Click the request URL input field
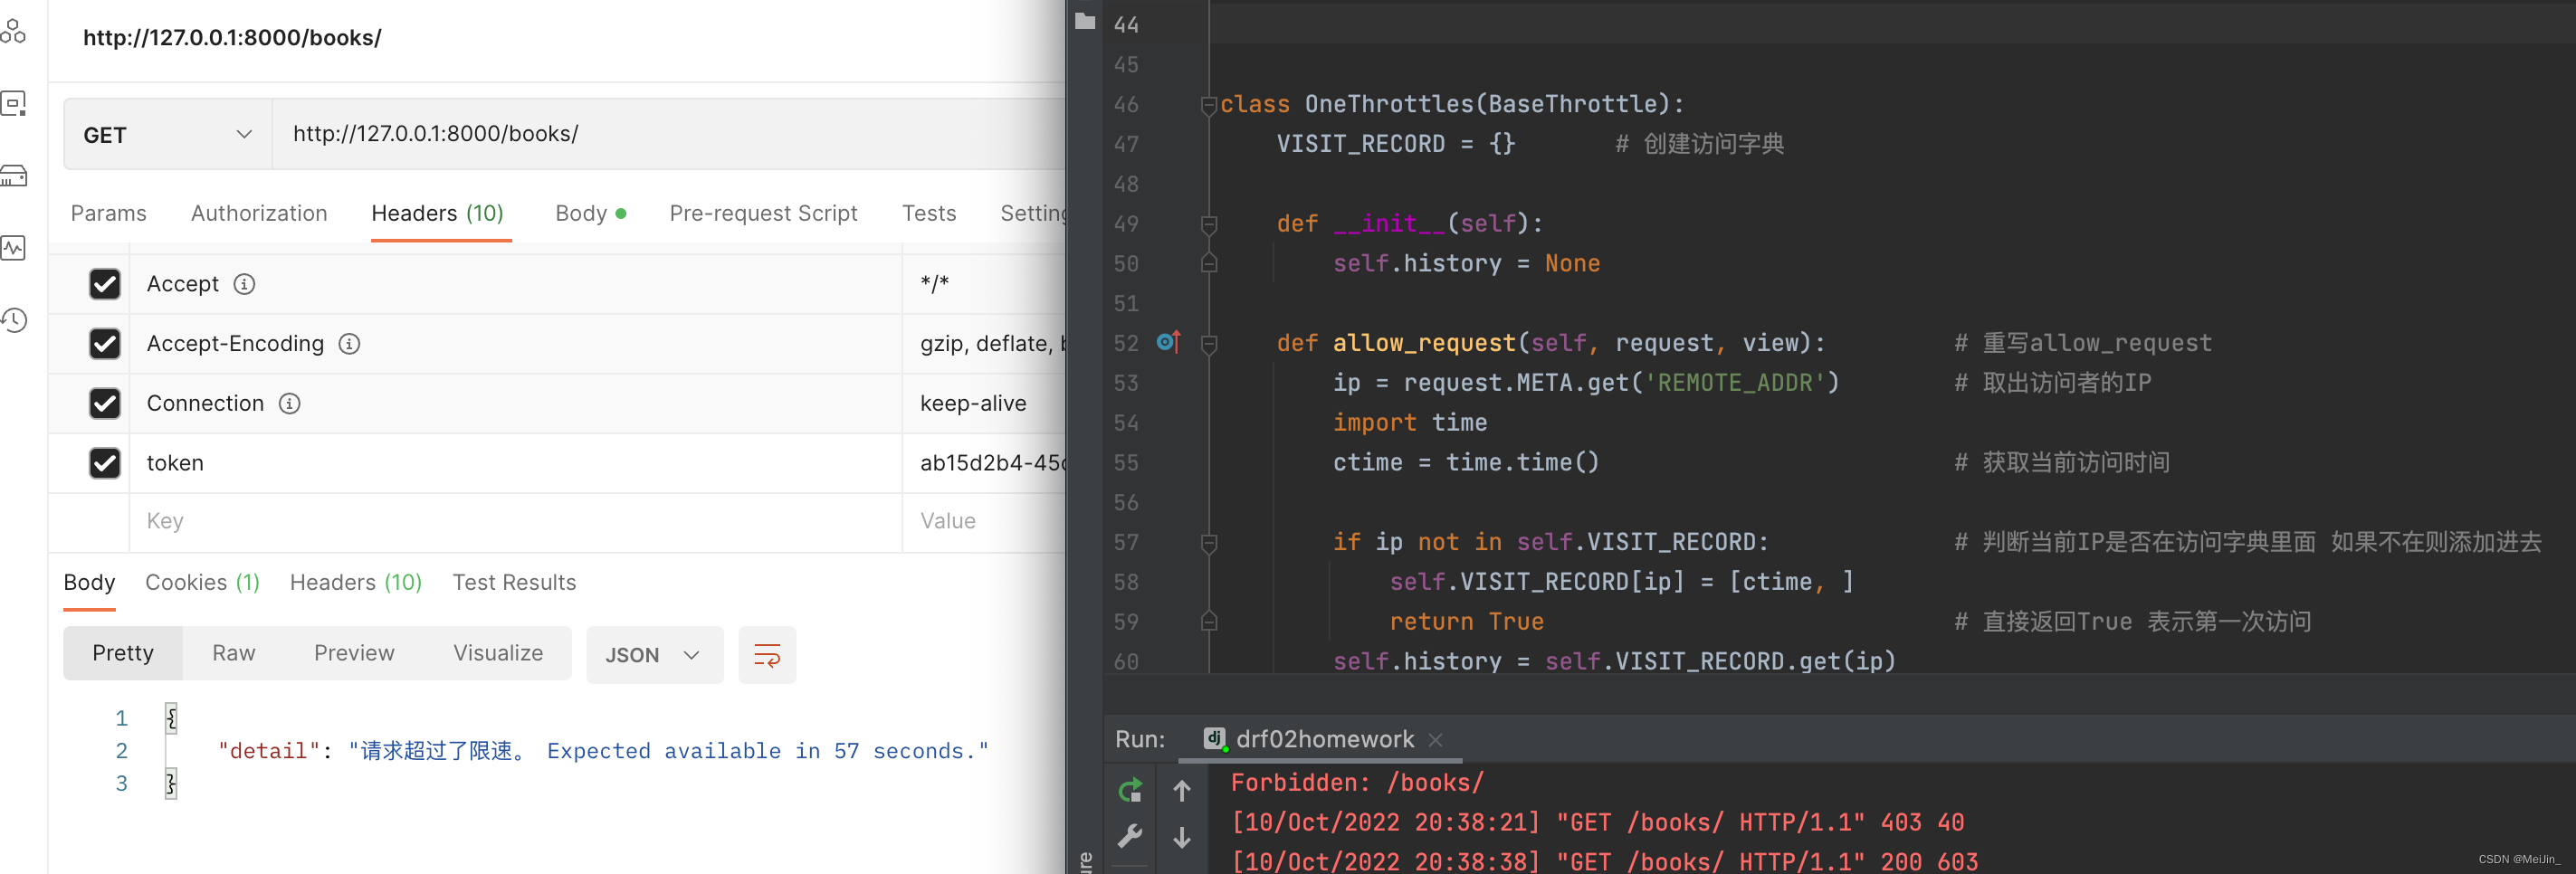The height and width of the screenshot is (874, 2576). pos(668,134)
